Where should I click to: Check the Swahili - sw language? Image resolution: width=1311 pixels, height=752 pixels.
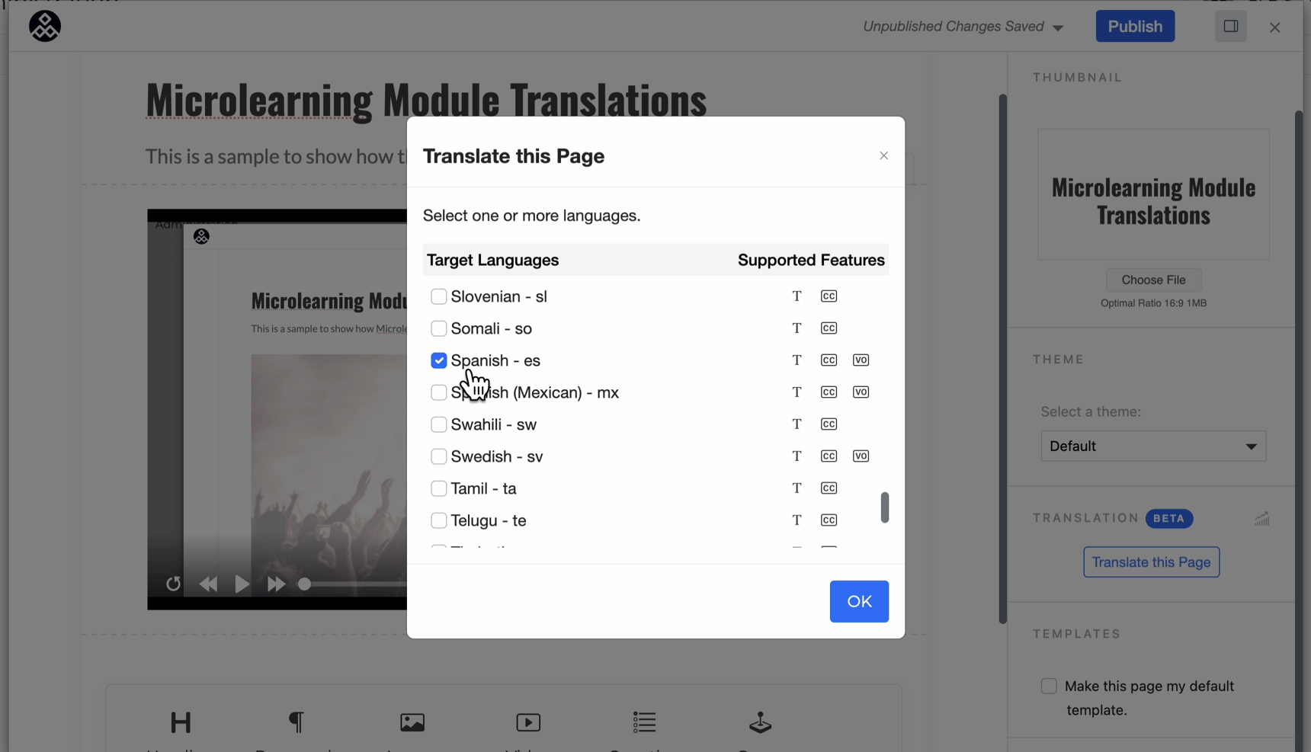point(439,424)
